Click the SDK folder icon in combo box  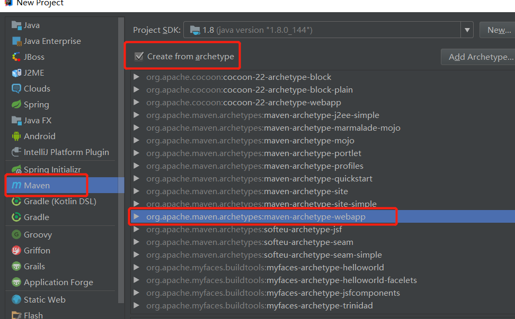tap(195, 30)
